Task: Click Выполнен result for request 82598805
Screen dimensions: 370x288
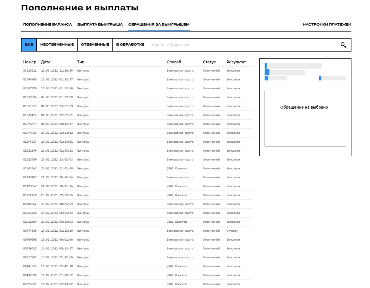Action: 233,80
